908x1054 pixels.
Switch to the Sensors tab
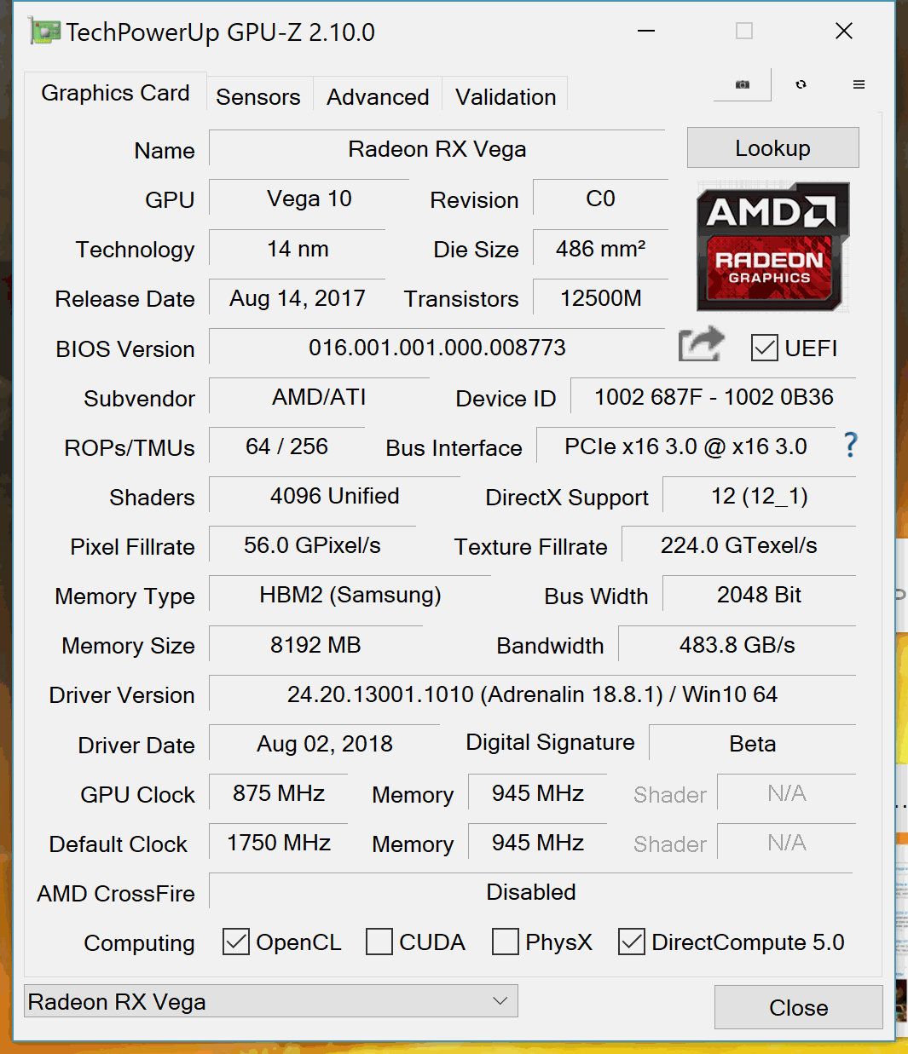click(x=257, y=97)
